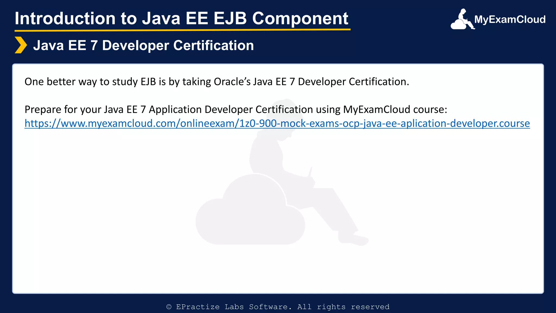This screenshot has height=313, width=556.
Task: Select the title "Introduction to Java EE EJB Component"
Action: (181, 18)
